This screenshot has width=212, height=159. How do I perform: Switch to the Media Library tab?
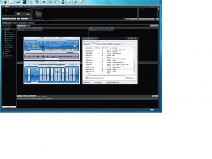[7, 23]
